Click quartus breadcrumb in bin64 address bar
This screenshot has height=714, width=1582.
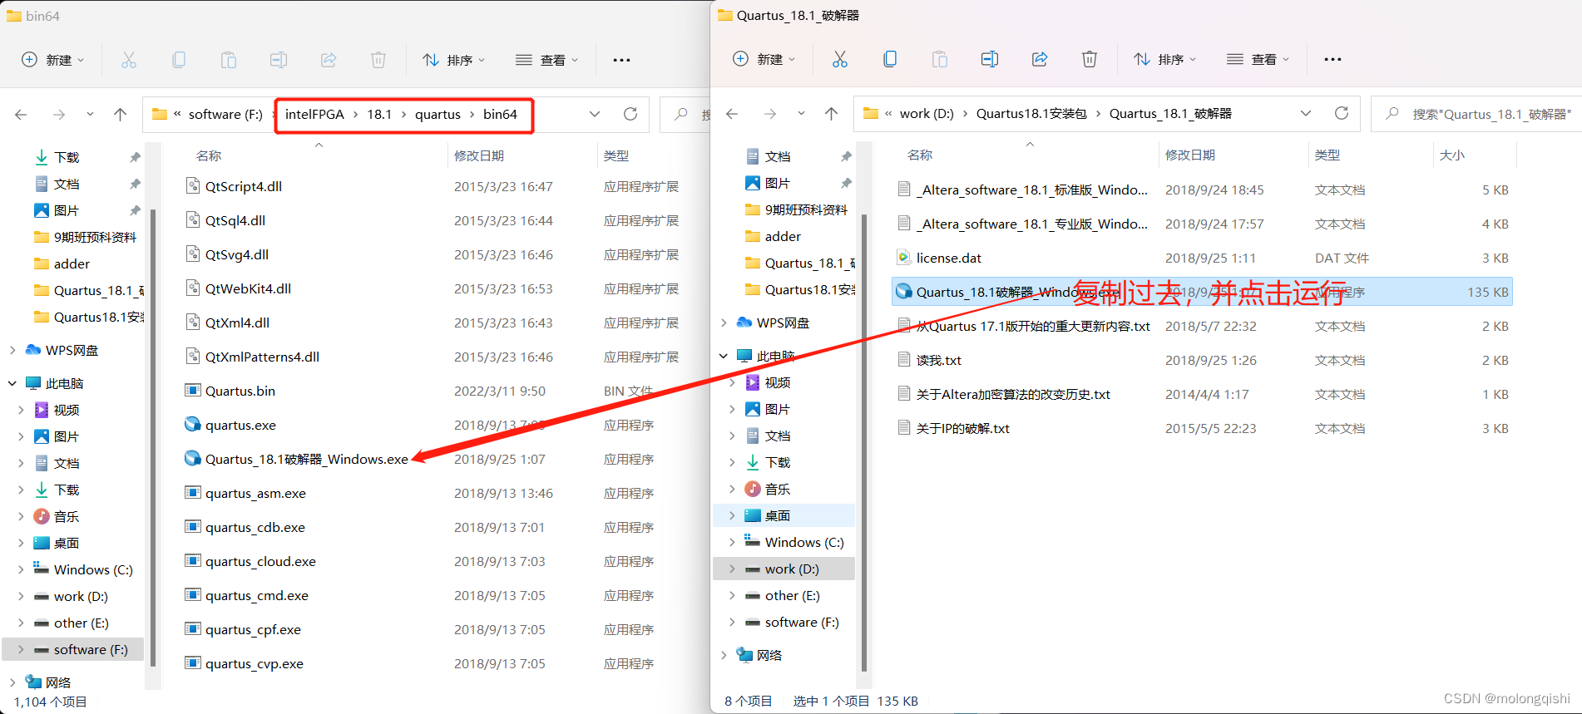coord(438,114)
